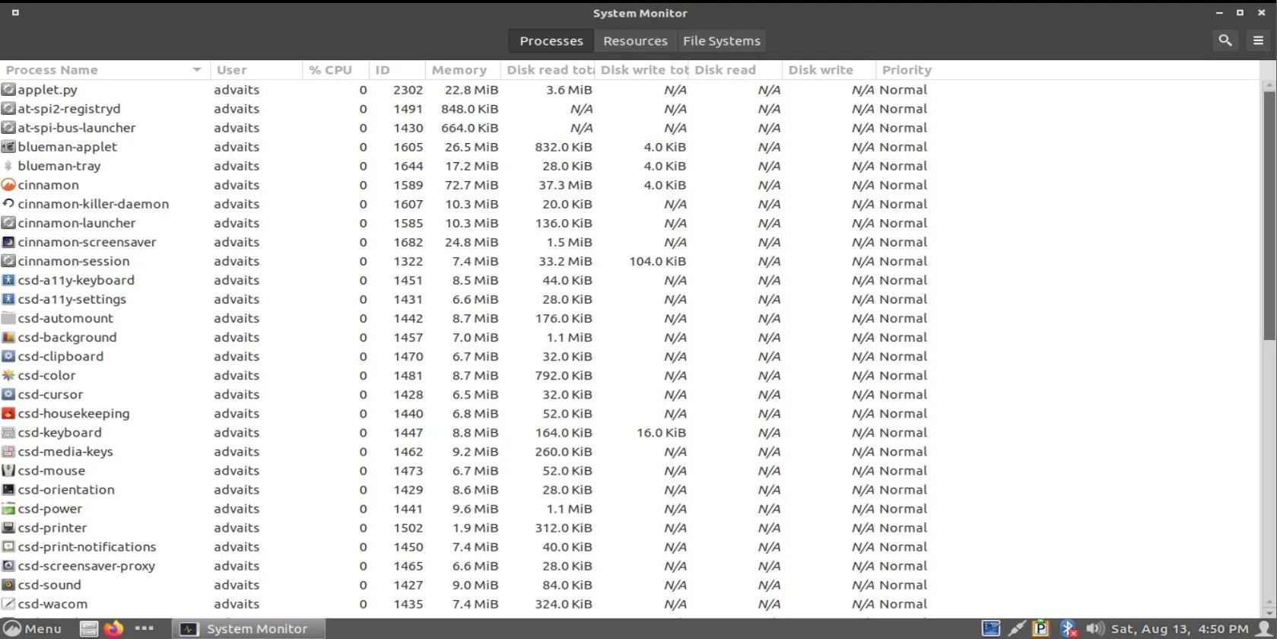Click the blueman-tray bluetooth icon
This screenshot has height=639, width=1277.
coord(8,166)
